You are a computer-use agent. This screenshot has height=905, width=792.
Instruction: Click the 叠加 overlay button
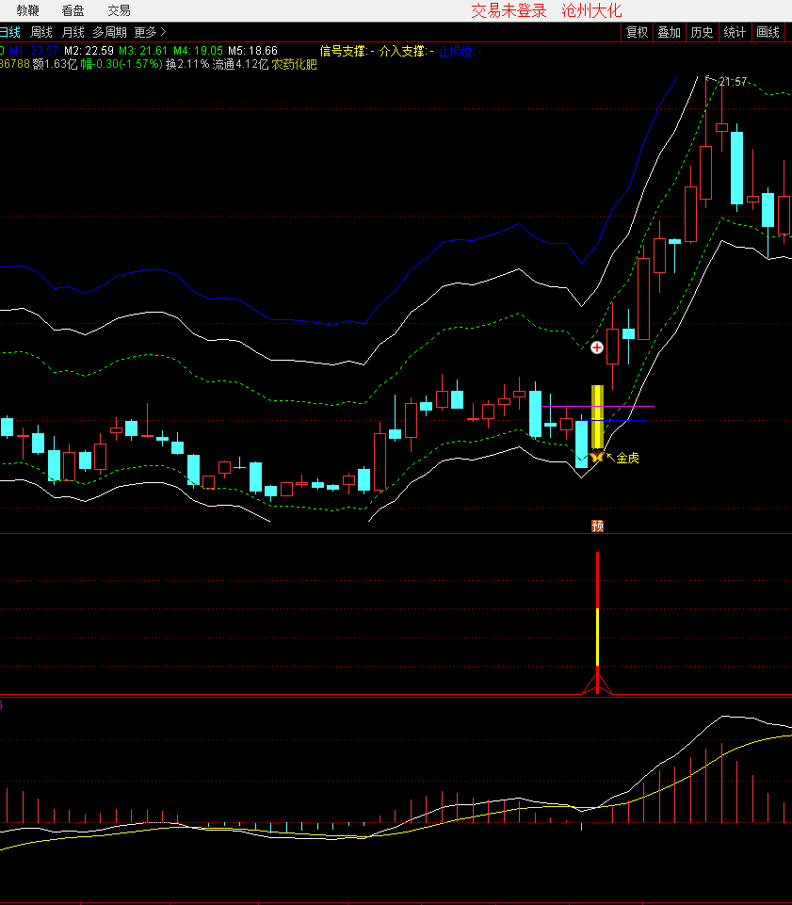669,32
